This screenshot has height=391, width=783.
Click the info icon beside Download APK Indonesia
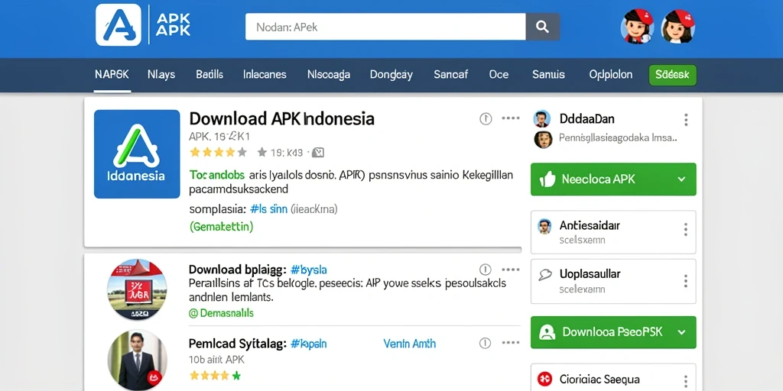[486, 118]
